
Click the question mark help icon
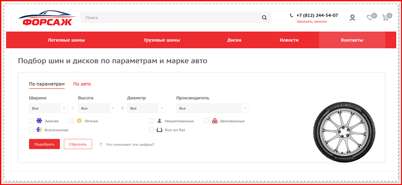click(100, 144)
